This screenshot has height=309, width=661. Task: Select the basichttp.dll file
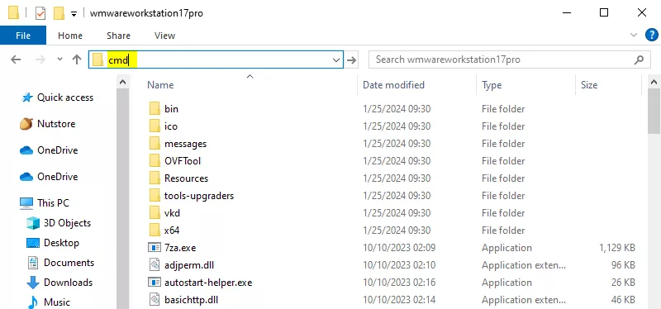191,300
